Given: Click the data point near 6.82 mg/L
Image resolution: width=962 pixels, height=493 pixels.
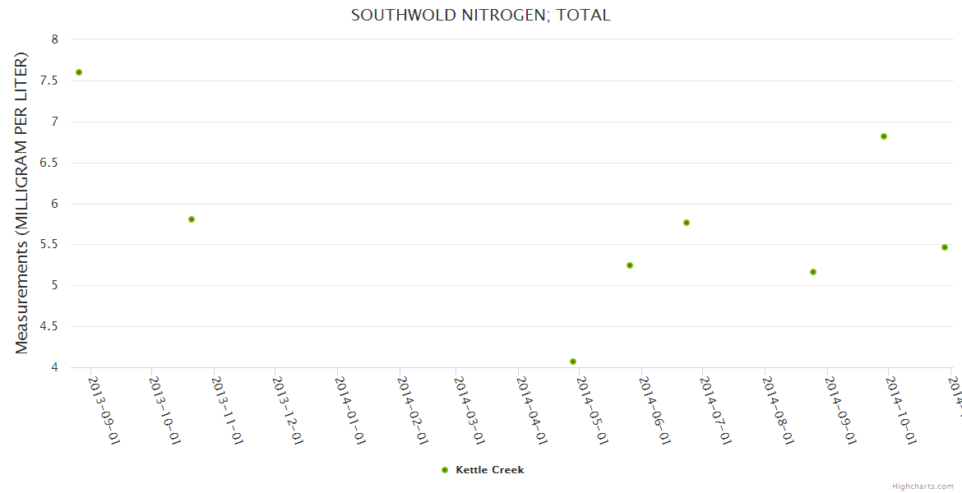Looking at the screenshot, I should pos(884,136).
